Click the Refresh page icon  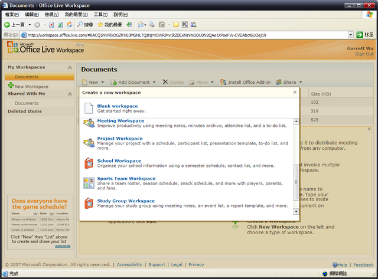point(60,25)
